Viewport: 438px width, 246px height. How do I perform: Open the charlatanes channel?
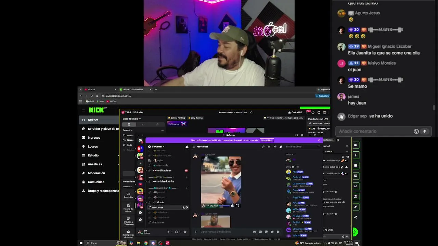(167, 222)
